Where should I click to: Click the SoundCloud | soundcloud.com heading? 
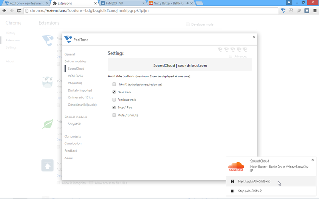180,66
